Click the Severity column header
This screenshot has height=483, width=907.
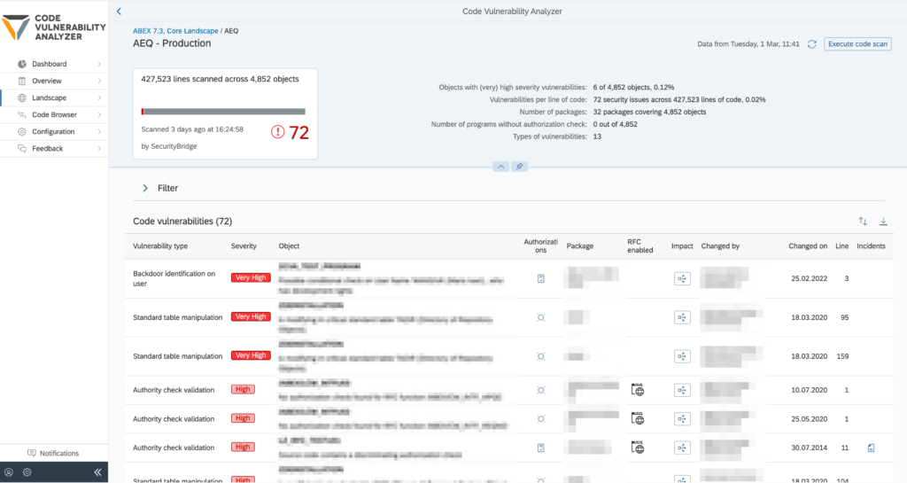click(x=244, y=246)
